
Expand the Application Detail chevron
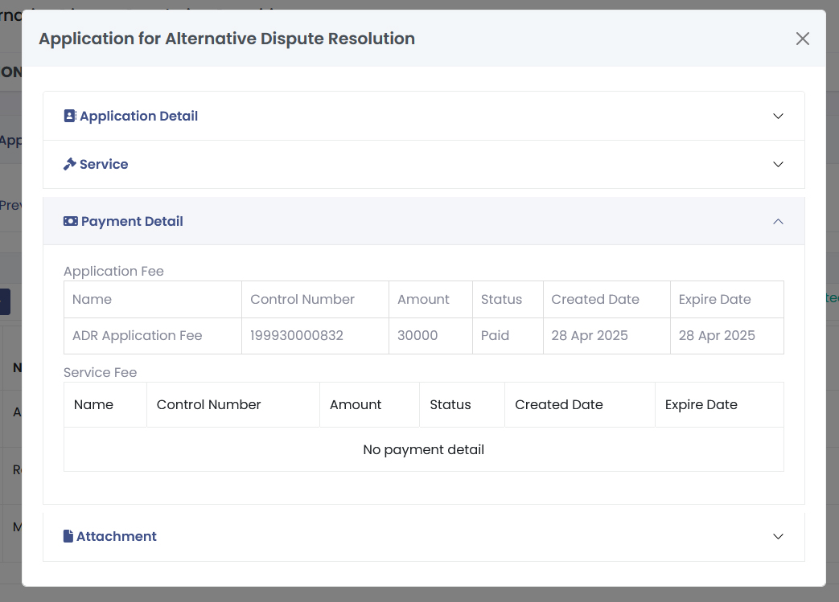pyautogui.click(x=778, y=116)
